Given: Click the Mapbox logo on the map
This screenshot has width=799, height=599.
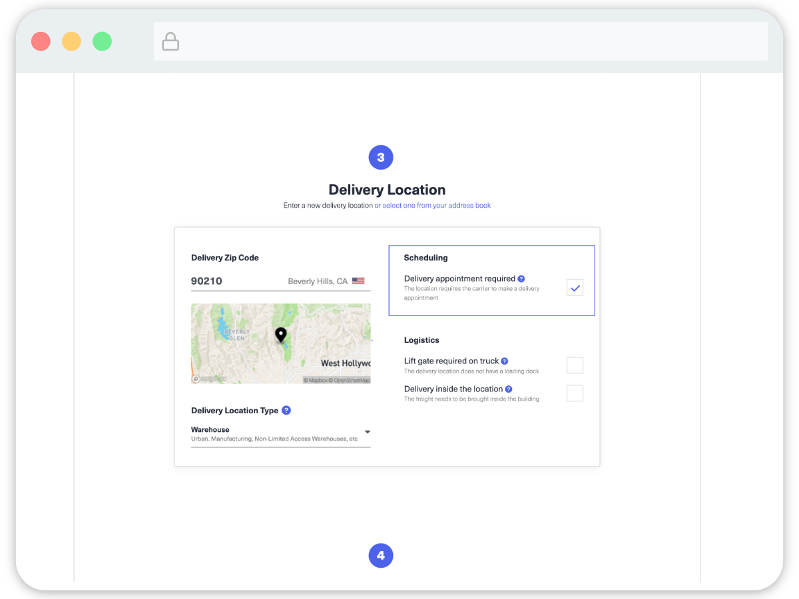Looking at the screenshot, I should tap(209, 379).
